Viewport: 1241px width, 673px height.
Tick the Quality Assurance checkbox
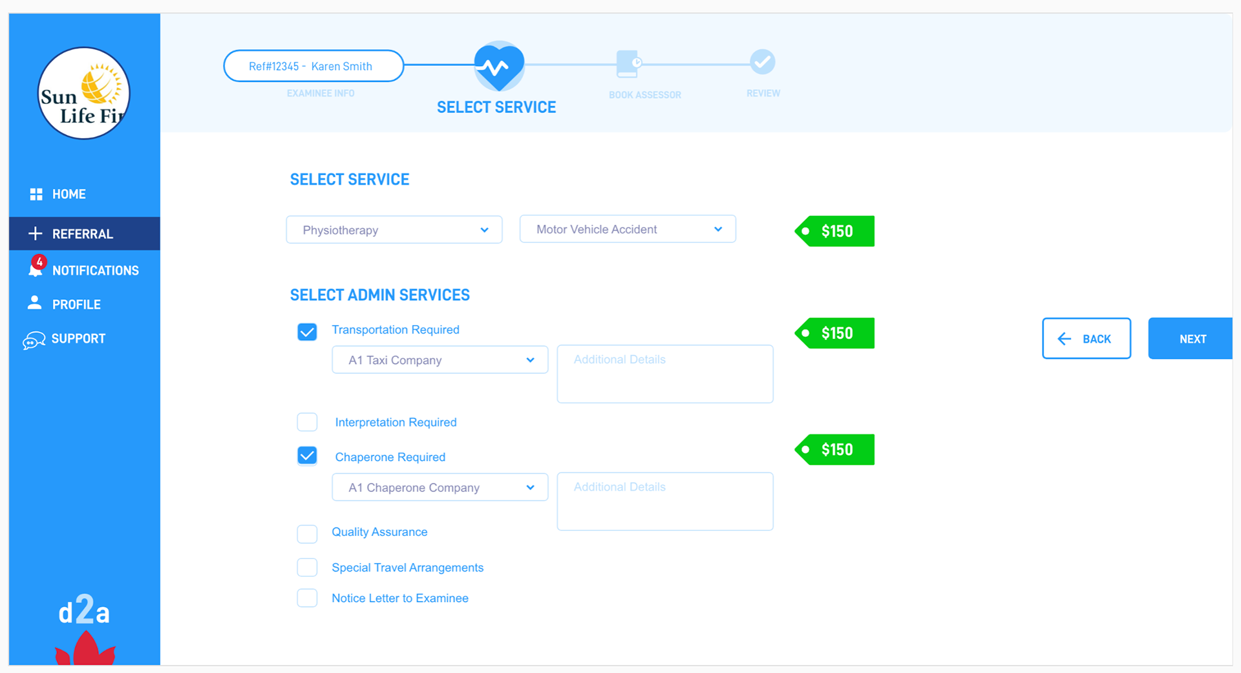coord(307,534)
